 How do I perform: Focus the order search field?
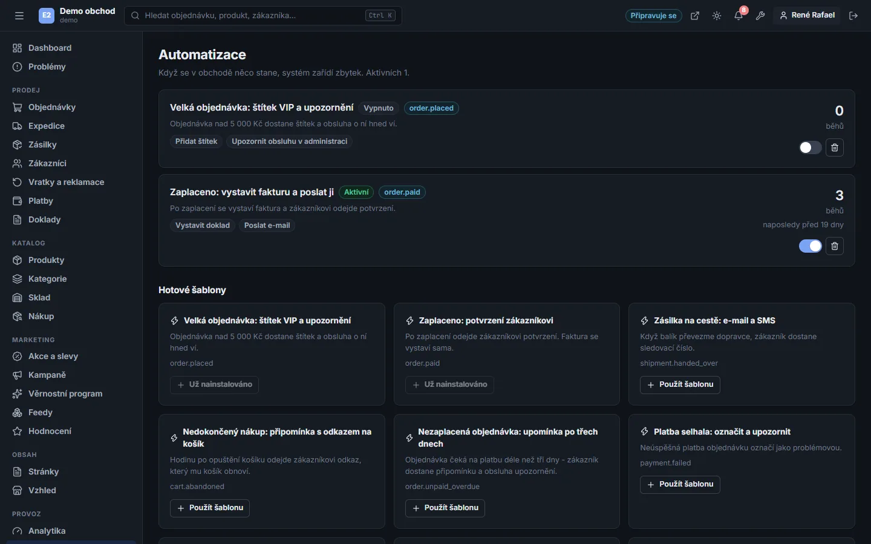(263, 16)
